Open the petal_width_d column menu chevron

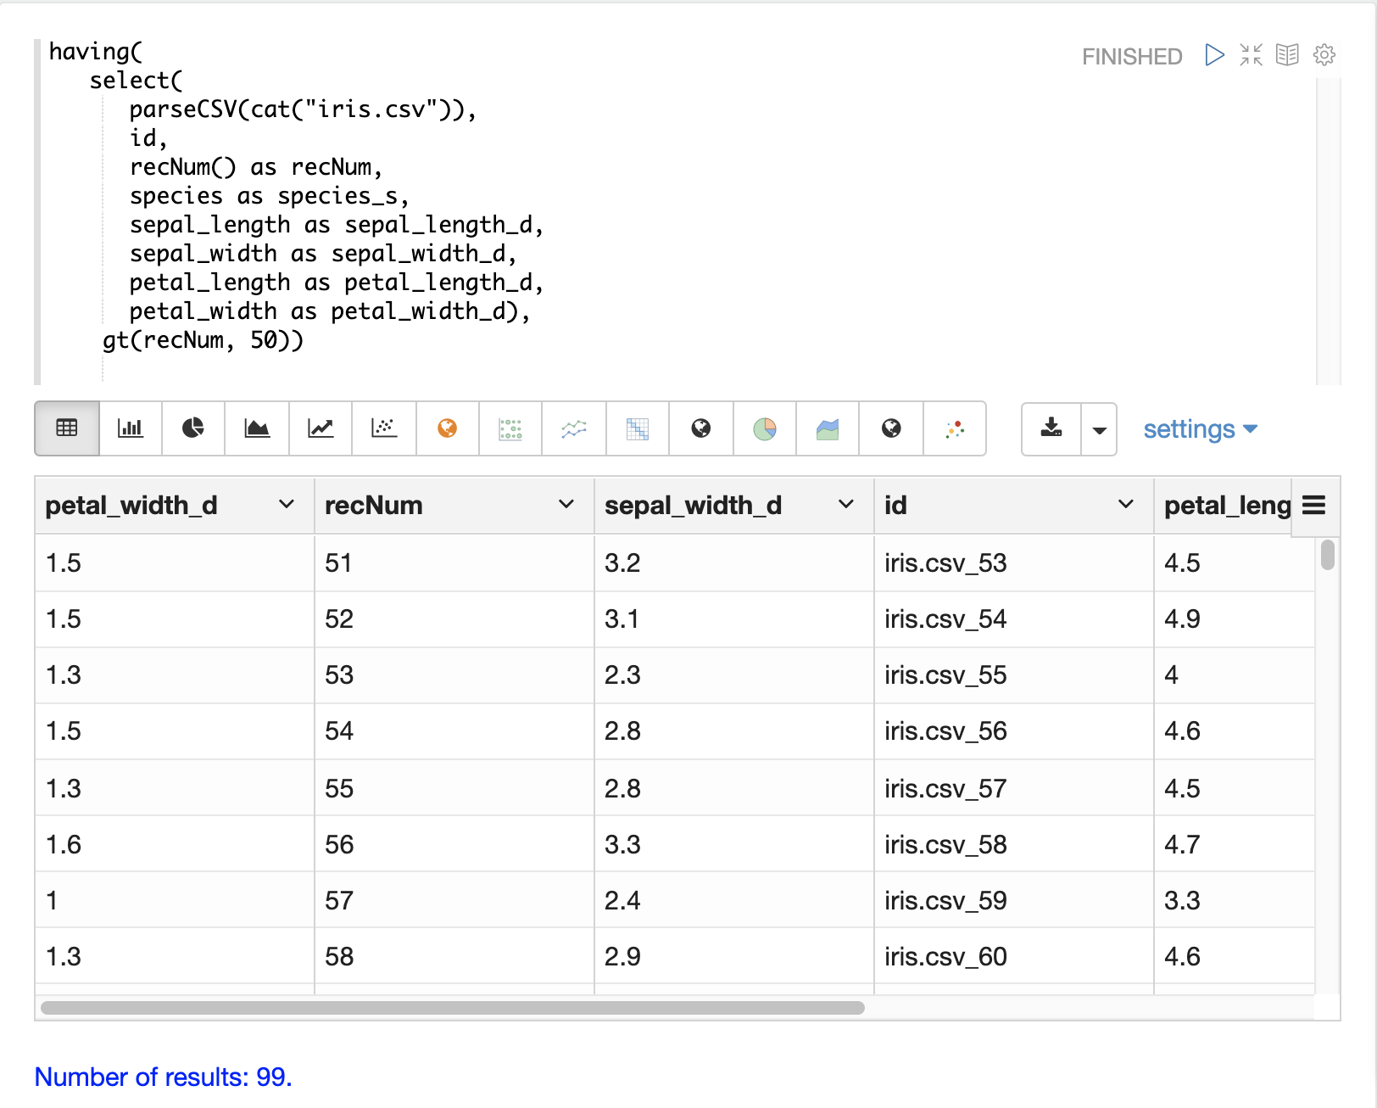tap(287, 505)
